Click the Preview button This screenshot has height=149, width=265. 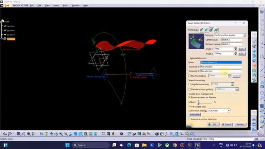coord(240,125)
